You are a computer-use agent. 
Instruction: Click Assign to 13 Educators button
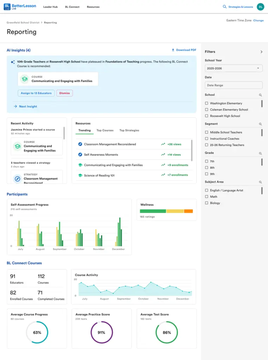point(36,93)
